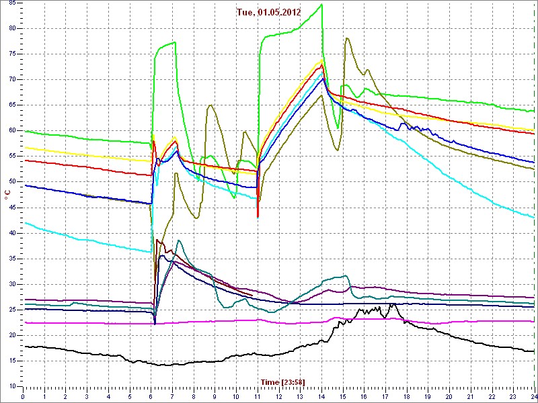Select the 14 hour mark on time axis
This screenshot has width=538, height=403.
(x=321, y=396)
